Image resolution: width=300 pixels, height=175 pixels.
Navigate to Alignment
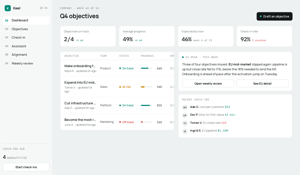point(26,55)
